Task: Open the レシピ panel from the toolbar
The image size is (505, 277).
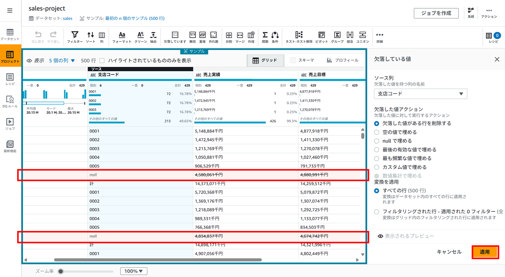Action: tap(494, 37)
